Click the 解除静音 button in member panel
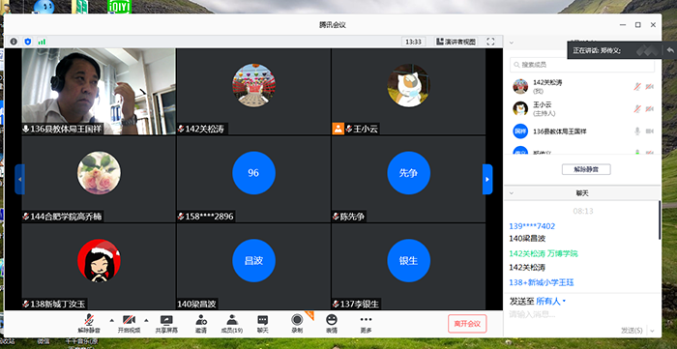Screen dimensions: 677x349 pyautogui.click(x=586, y=169)
